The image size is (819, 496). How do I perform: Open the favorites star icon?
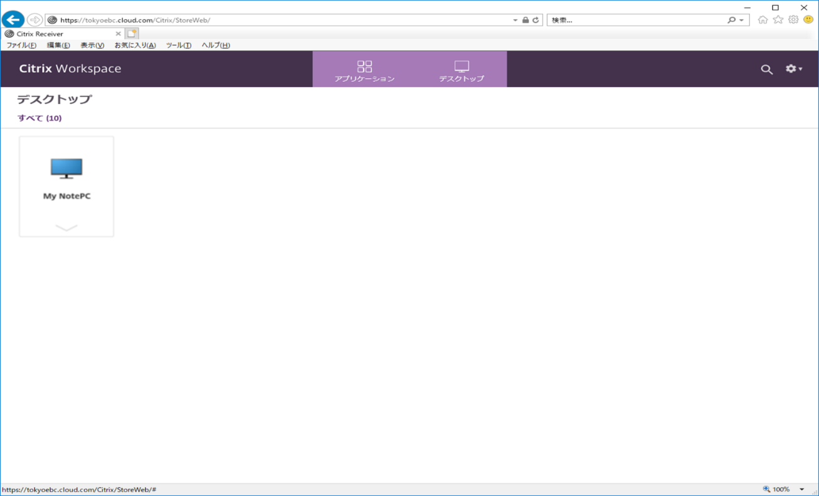coord(778,20)
